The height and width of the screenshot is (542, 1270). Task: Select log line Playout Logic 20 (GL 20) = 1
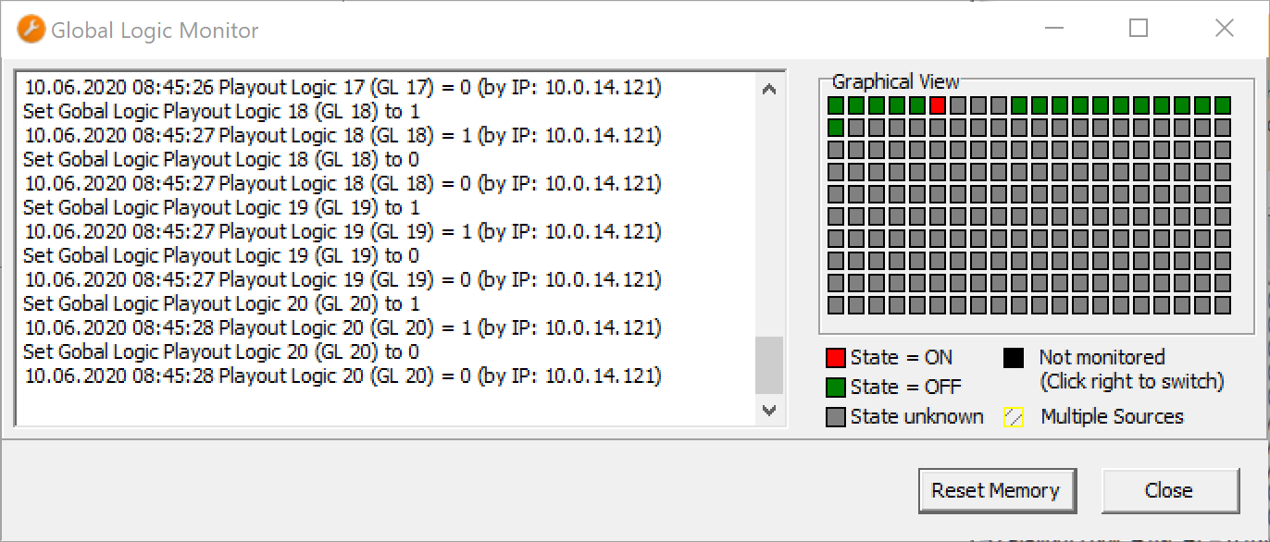coord(342,328)
